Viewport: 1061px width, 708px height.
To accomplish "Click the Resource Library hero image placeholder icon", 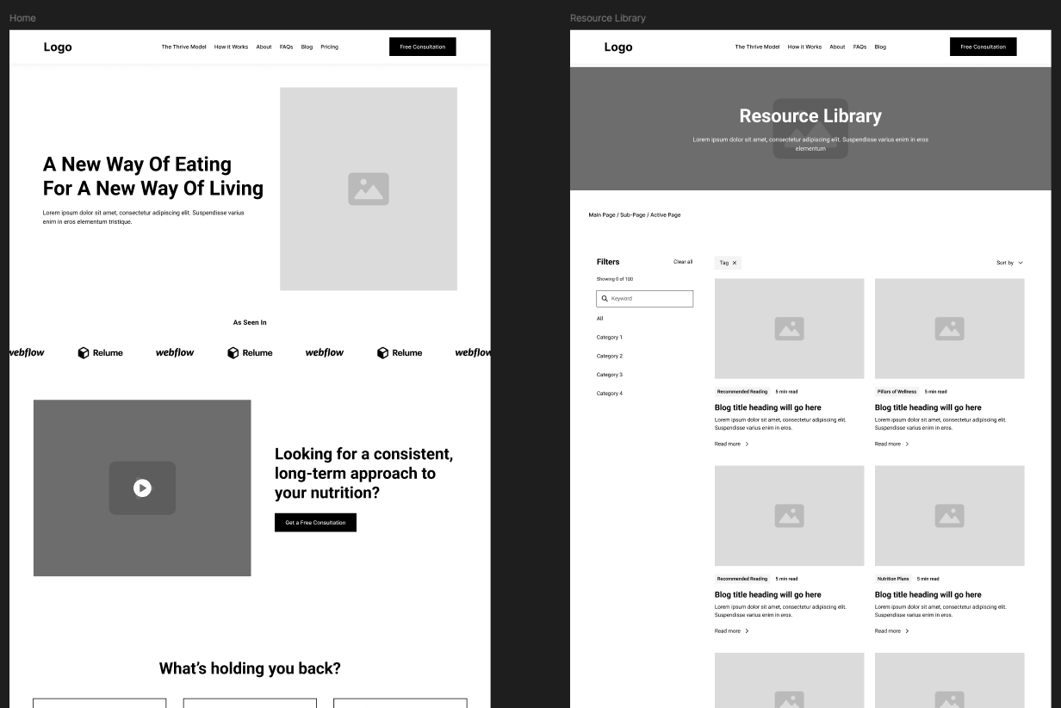I will (810, 128).
